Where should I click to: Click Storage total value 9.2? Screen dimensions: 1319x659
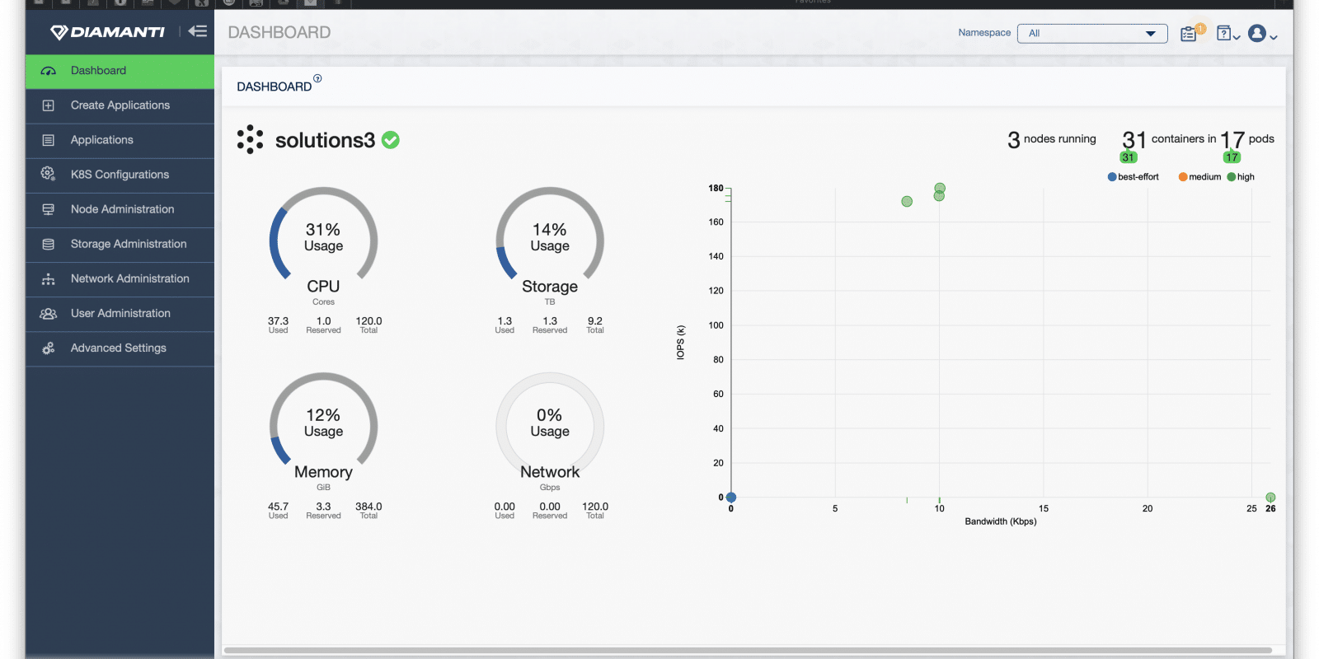[595, 321]
